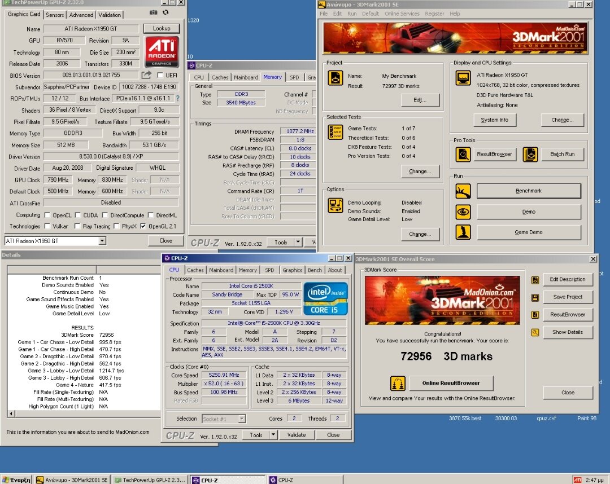Click the Save Project button
610x484 pixels.
click(568, 297)
